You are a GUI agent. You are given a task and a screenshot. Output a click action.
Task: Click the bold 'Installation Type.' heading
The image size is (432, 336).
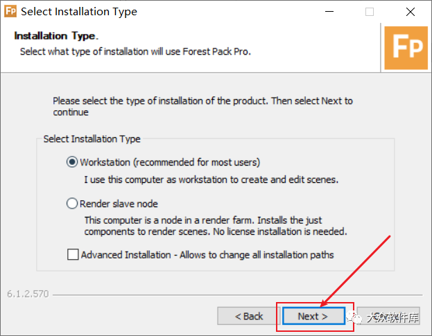pos(56,36)
